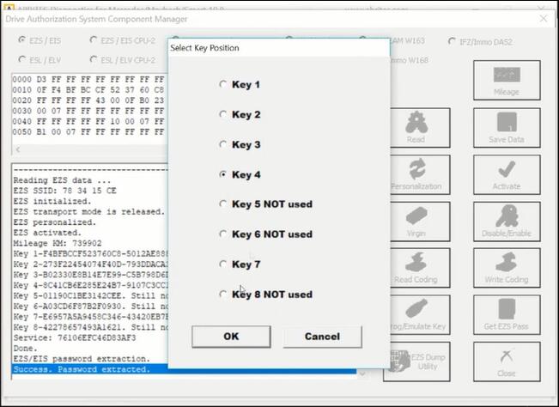Screen dimensions: 559x407
Task: Click the 'EZS activated.' log line
Action: 47,233
